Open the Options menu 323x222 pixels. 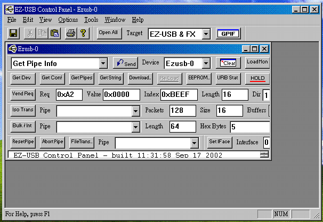click(68, 20)
